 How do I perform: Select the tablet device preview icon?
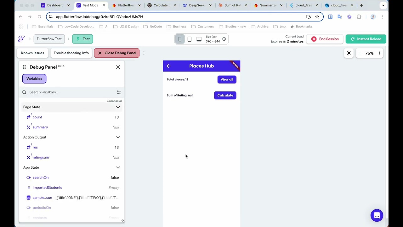(x=190, y=39)
